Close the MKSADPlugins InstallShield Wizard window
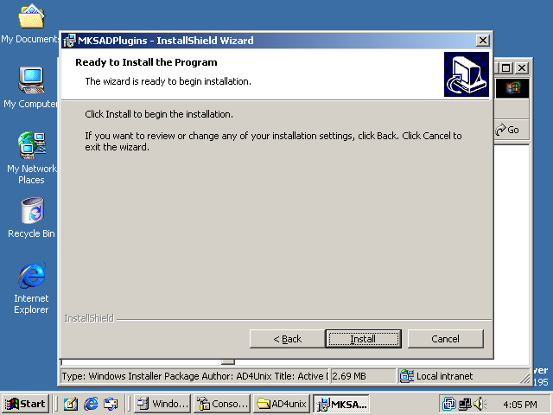Image resolution: width=553 pixels, height=415 pixels. (483, 41)
